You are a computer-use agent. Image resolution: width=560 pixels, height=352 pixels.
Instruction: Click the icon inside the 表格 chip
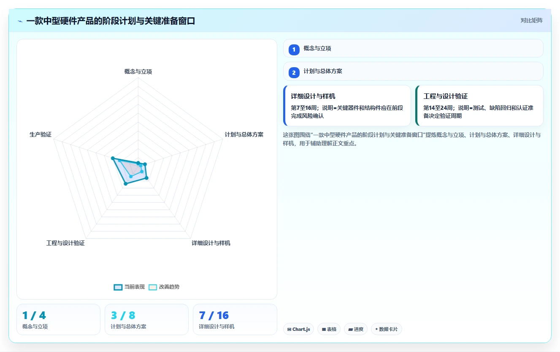point(324,329)
